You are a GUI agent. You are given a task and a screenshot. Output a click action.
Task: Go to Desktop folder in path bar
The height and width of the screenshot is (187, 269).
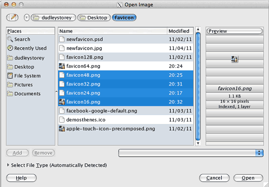(x=94, y=17)
